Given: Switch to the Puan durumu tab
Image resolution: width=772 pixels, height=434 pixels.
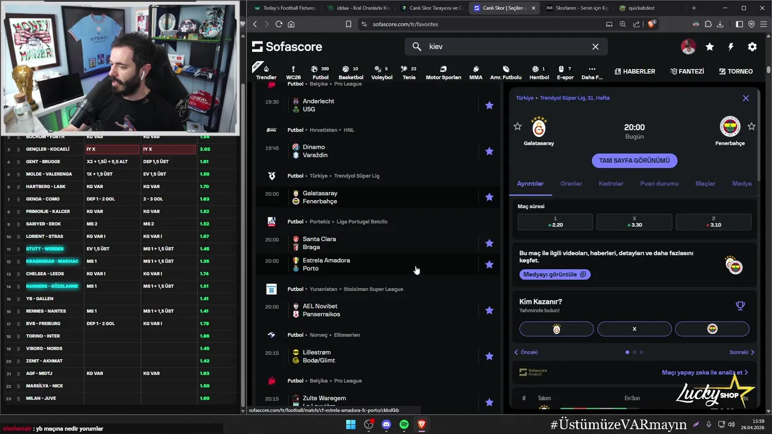Looking at the screenshot, I should coord(659,183).
